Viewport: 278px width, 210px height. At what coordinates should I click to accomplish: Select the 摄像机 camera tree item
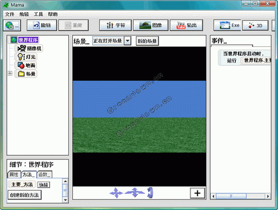point(29,48)
